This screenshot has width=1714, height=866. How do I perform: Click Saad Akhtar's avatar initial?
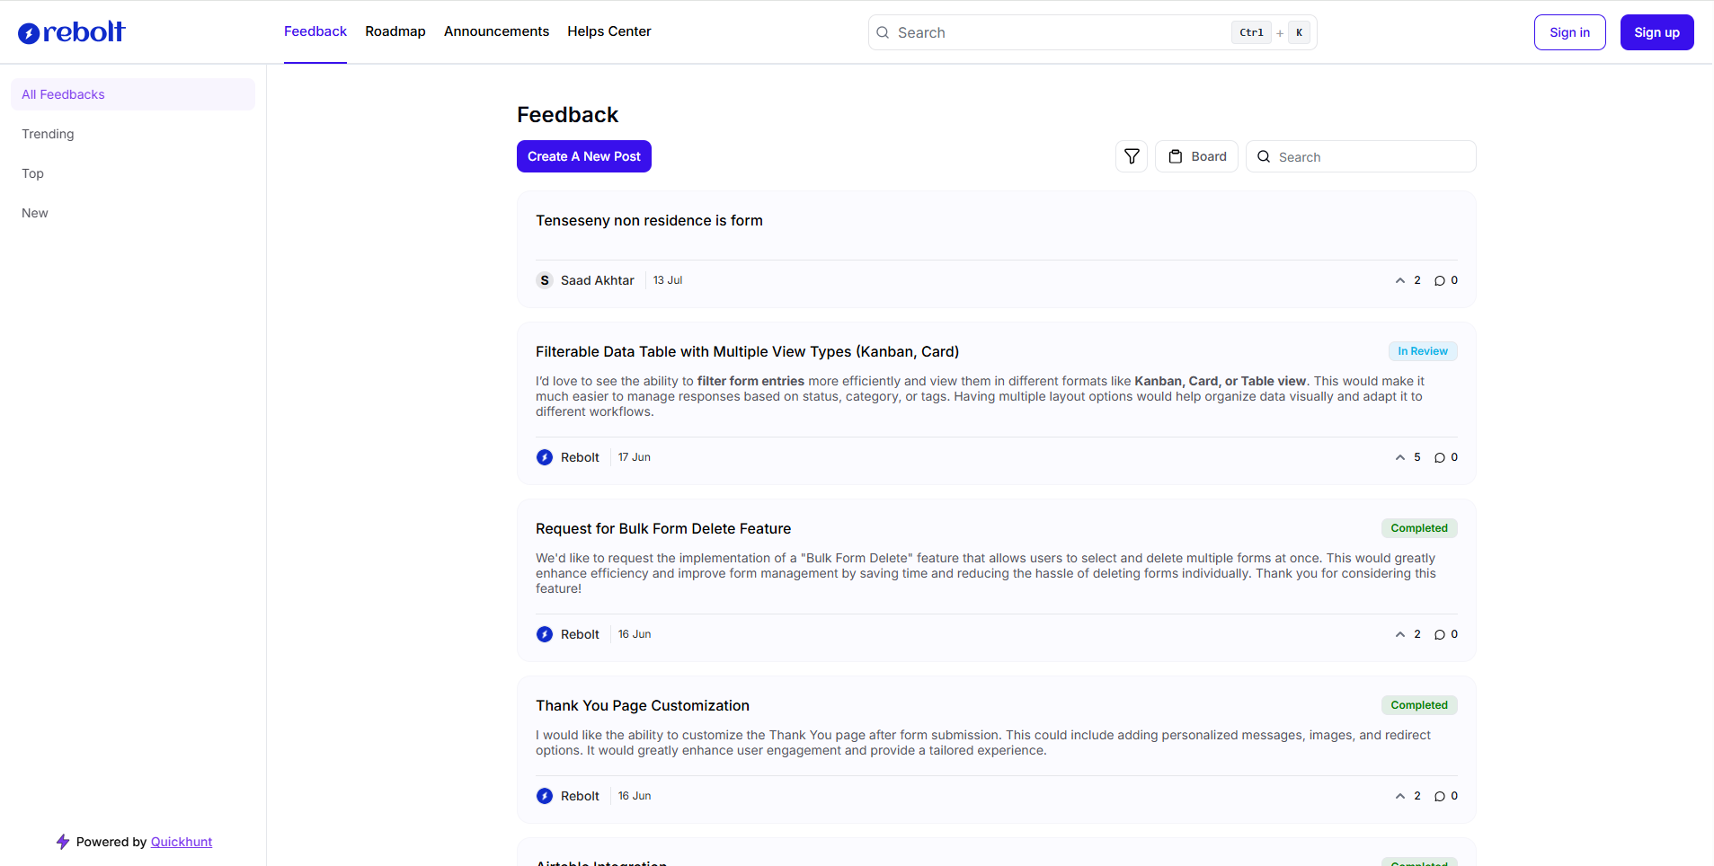(x=545, y=280)
